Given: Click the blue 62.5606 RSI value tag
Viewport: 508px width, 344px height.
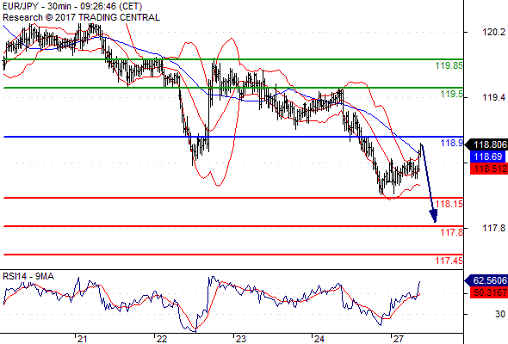Looking at the screenshot, I should [486, 280].
